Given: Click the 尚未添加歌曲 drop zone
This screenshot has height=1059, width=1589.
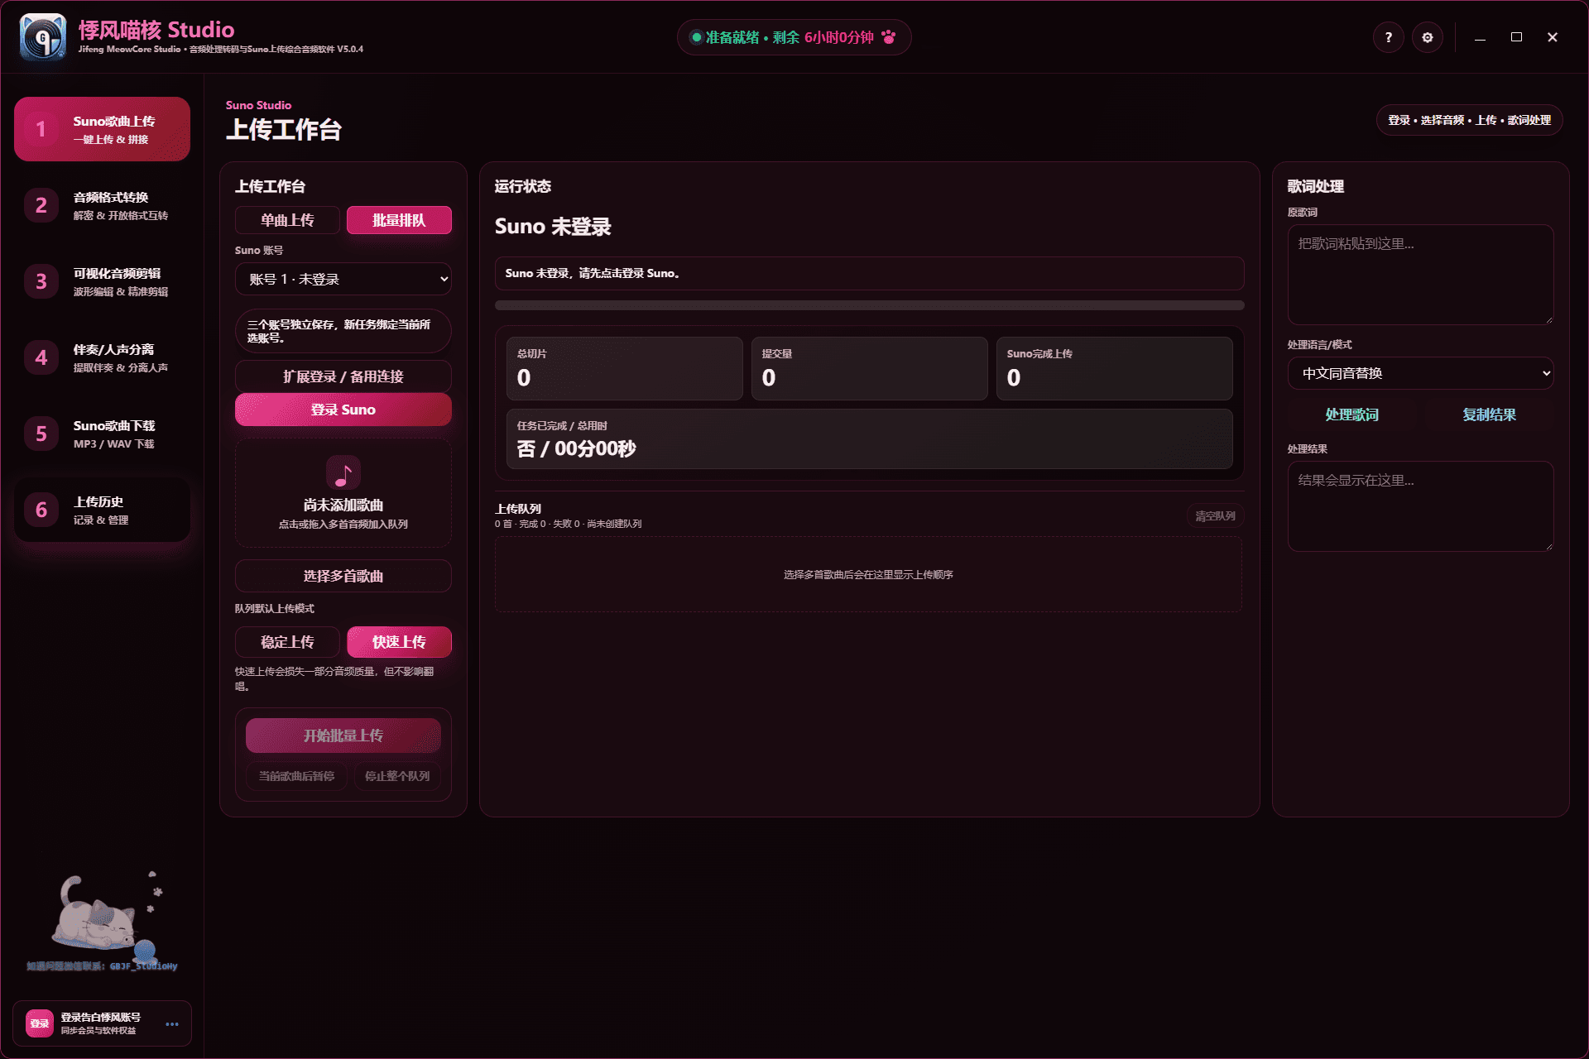Looking at the screenshot, I should (343, 493).
